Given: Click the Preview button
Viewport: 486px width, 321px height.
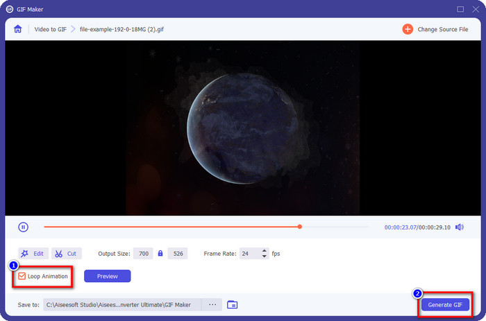Looking at the screenshot, I should coord(107,276).
